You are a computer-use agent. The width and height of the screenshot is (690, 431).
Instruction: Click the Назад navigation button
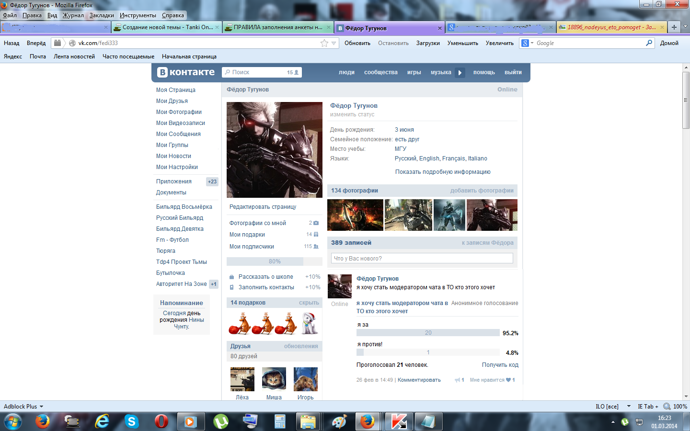pos(11,43)
